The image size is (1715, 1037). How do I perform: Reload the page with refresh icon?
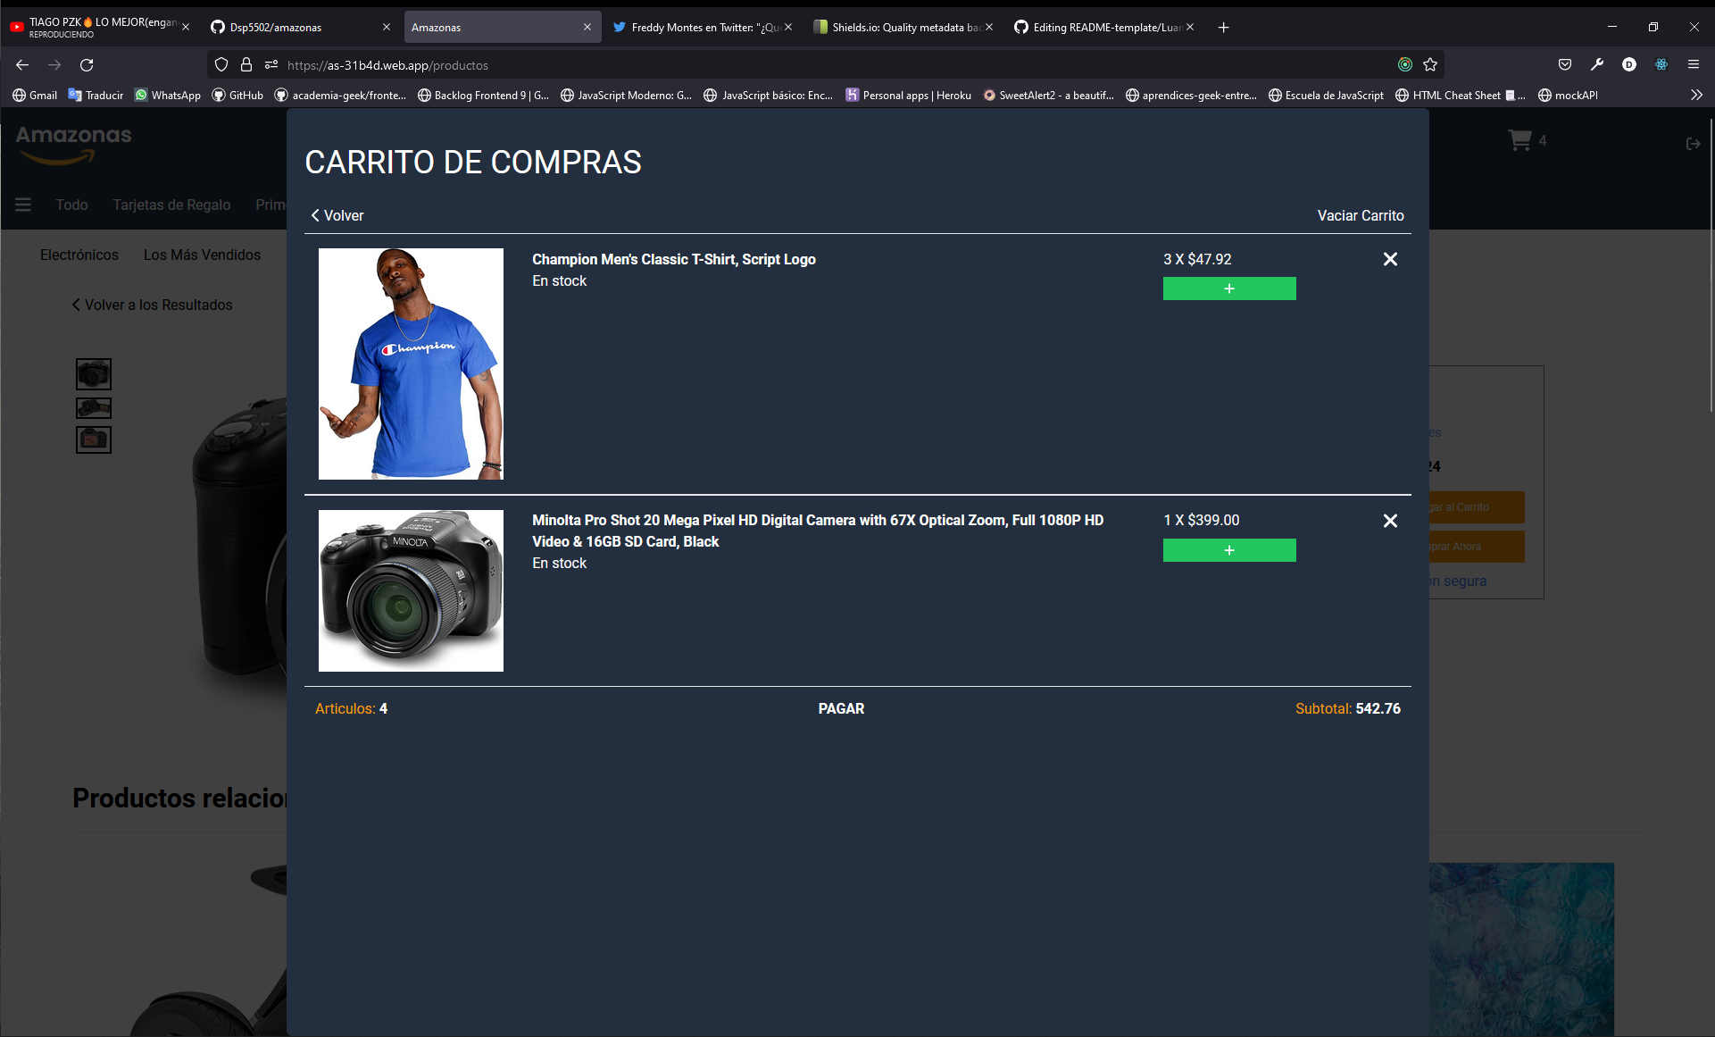(x=87, y=65)
